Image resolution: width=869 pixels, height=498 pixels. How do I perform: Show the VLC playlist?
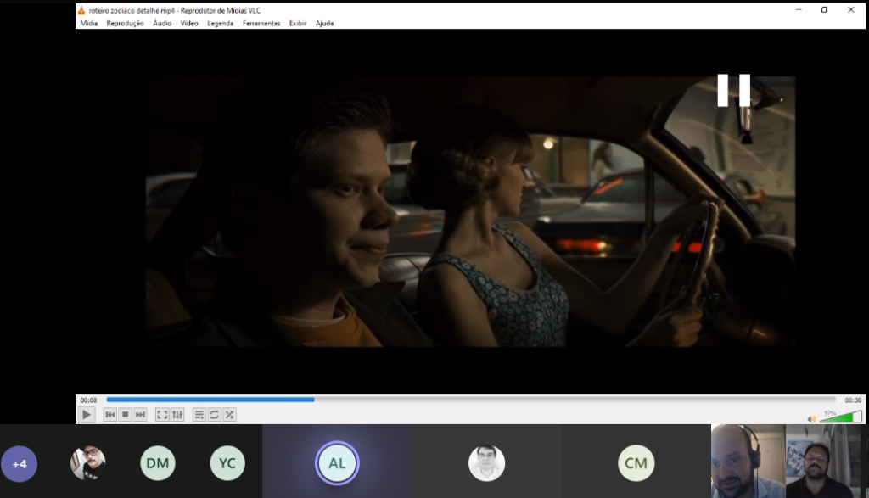pyautogui.click(x=199, y=414)
